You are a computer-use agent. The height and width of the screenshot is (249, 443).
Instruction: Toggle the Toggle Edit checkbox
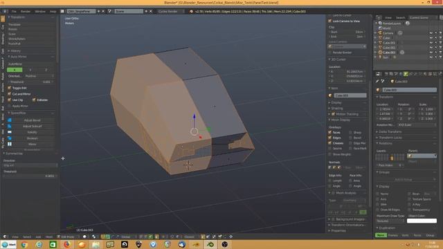coord(9,88)
